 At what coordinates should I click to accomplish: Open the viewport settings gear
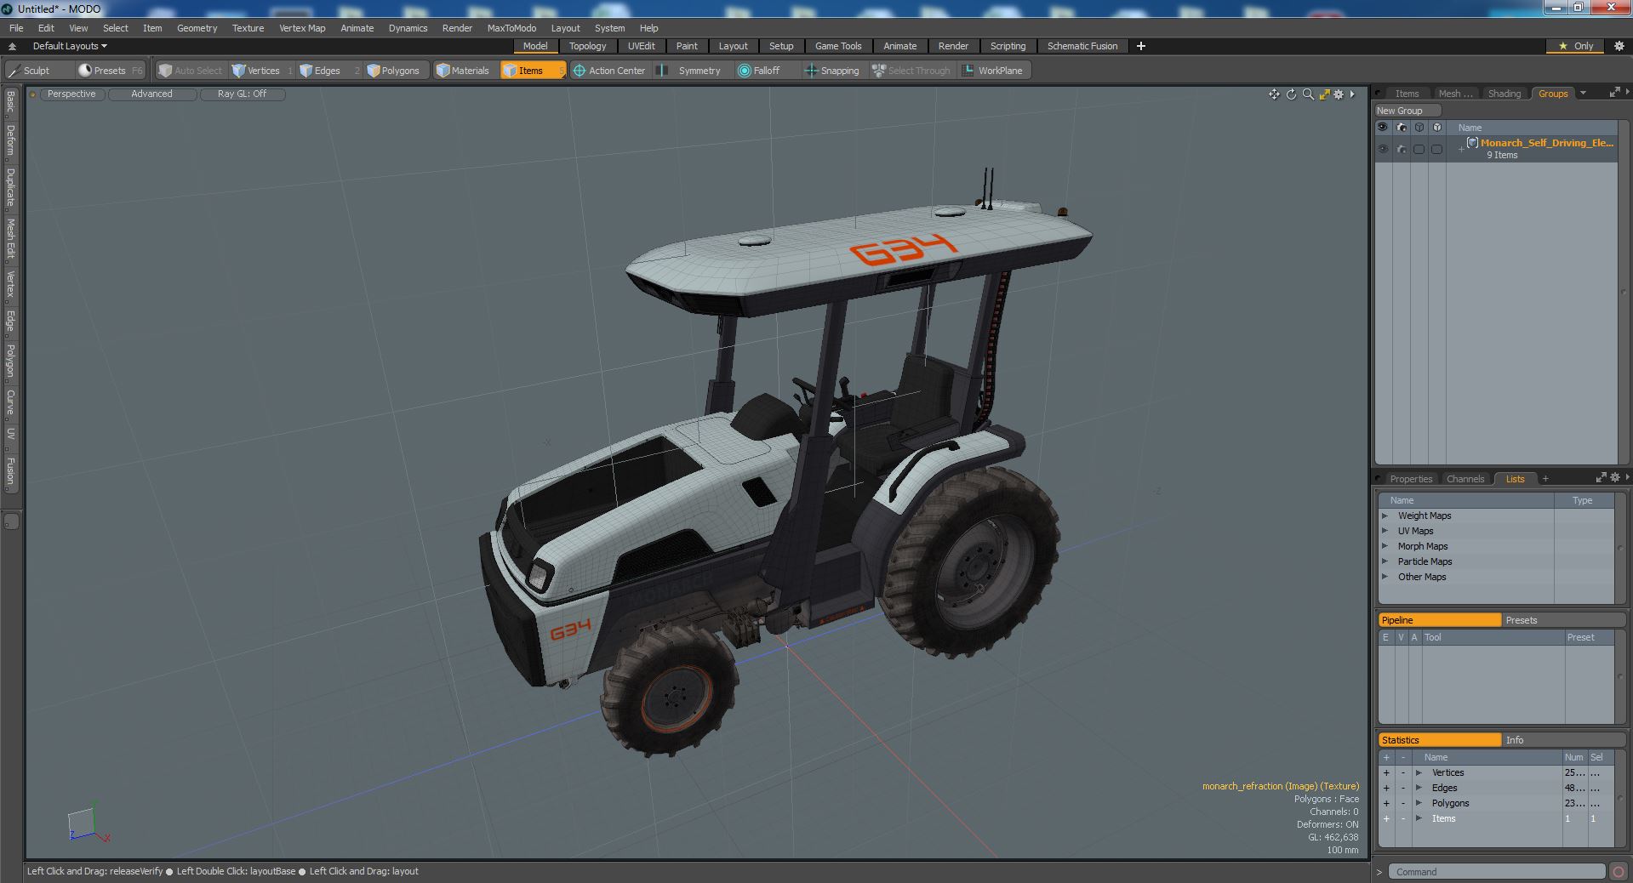[x=1339, y=94]
